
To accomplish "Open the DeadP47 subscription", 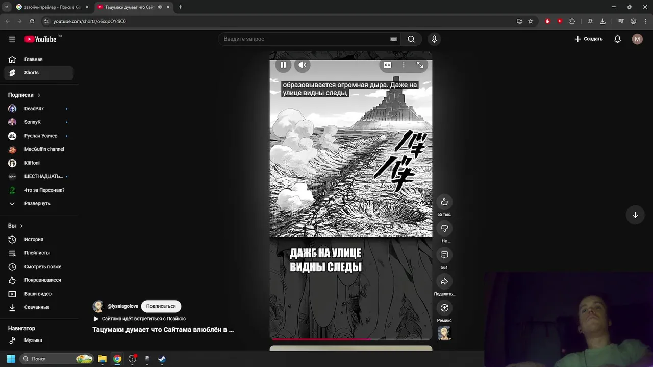I will tap(39, 109).
